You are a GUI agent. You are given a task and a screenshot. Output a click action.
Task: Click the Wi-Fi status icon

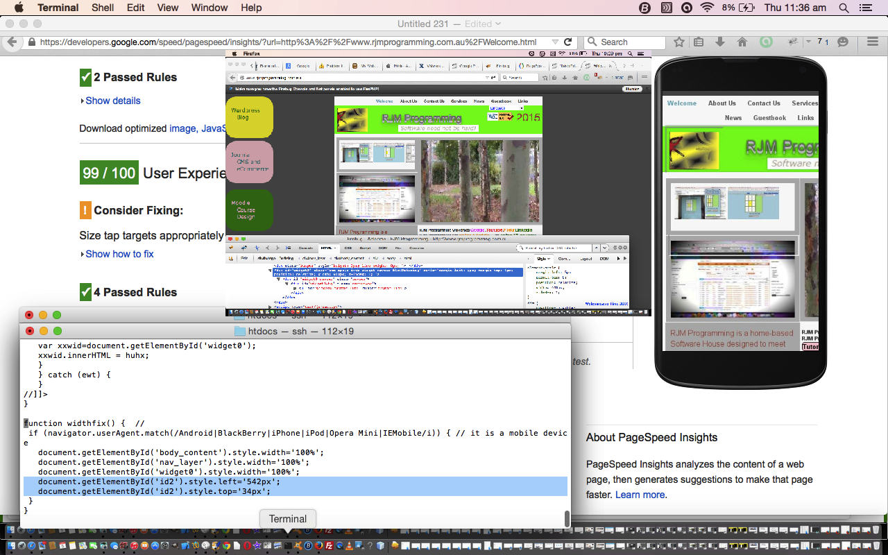coord(707,8)
